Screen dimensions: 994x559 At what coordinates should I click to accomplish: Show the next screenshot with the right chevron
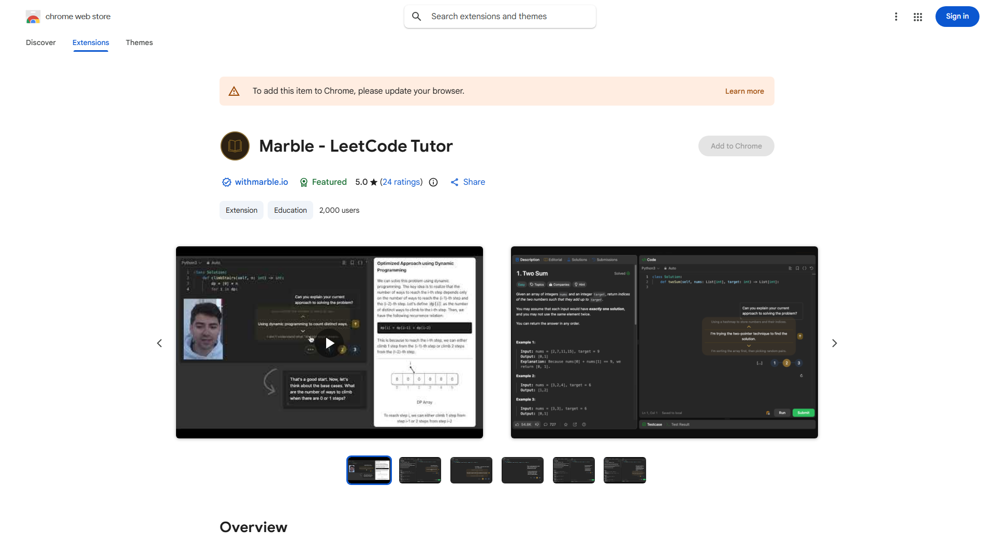coord(834,343)
